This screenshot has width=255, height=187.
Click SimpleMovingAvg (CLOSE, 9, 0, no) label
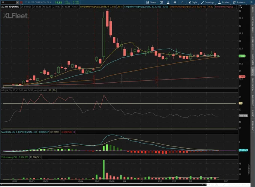coord(98,7)
